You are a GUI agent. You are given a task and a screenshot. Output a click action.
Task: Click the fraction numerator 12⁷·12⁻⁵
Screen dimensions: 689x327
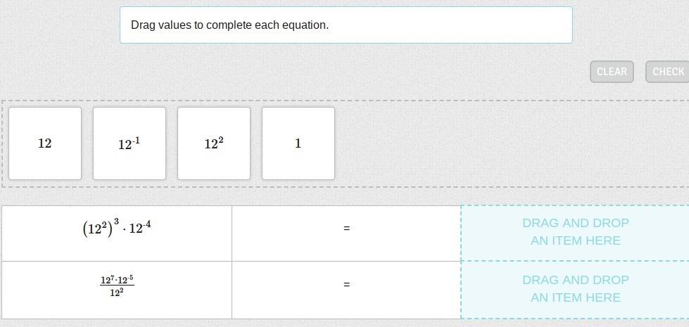point(117,280)
